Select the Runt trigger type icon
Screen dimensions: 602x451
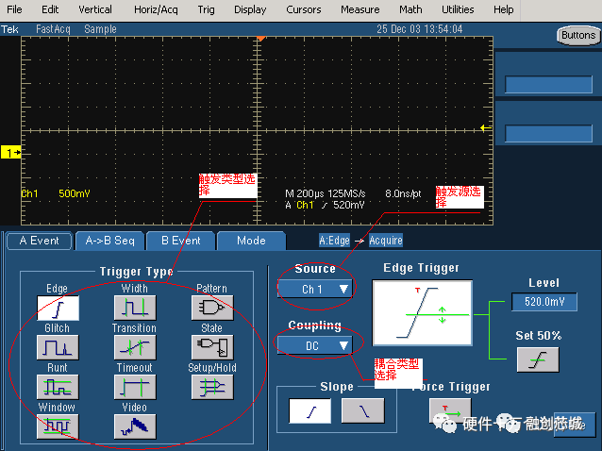point(58,387)
